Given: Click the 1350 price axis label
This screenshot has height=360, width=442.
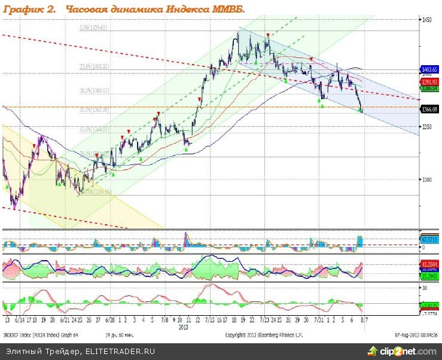Looking at the screenshot, I should (x=426, y=127).
